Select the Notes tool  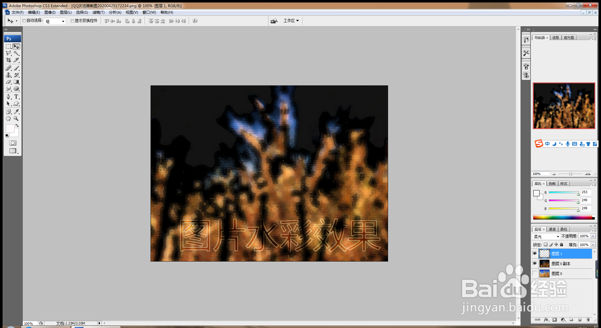tap(9, 112)
